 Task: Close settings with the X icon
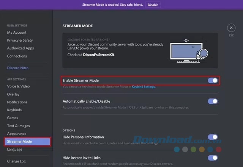(x=231, y=28)
